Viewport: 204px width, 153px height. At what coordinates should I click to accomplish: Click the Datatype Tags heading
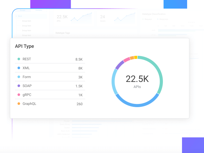pyautogui.click(x=63, y=33)
